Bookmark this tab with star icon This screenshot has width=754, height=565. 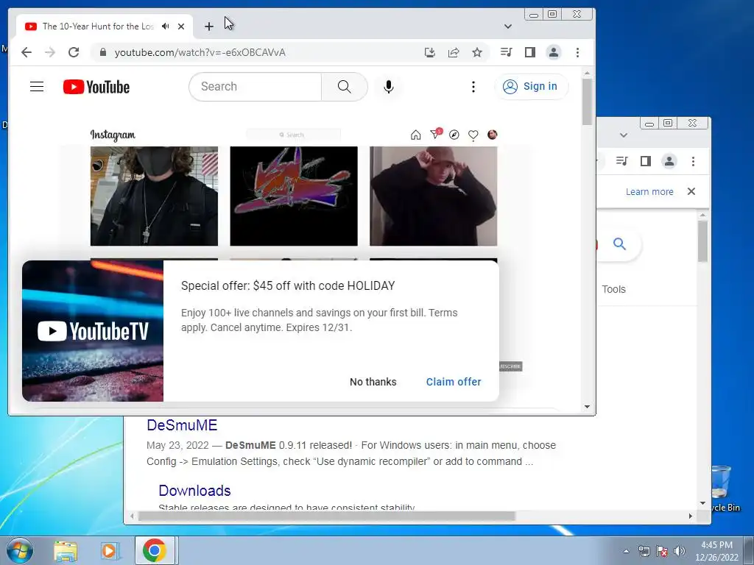coord(477,52)
